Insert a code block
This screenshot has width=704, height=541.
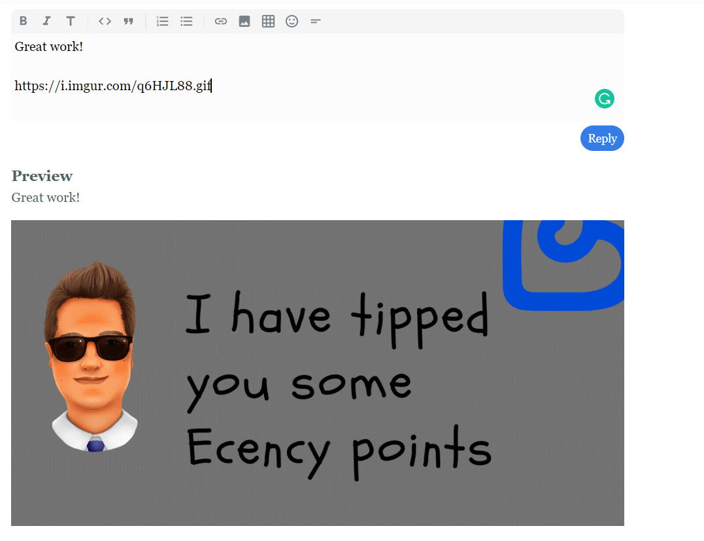tap(105, 21)
